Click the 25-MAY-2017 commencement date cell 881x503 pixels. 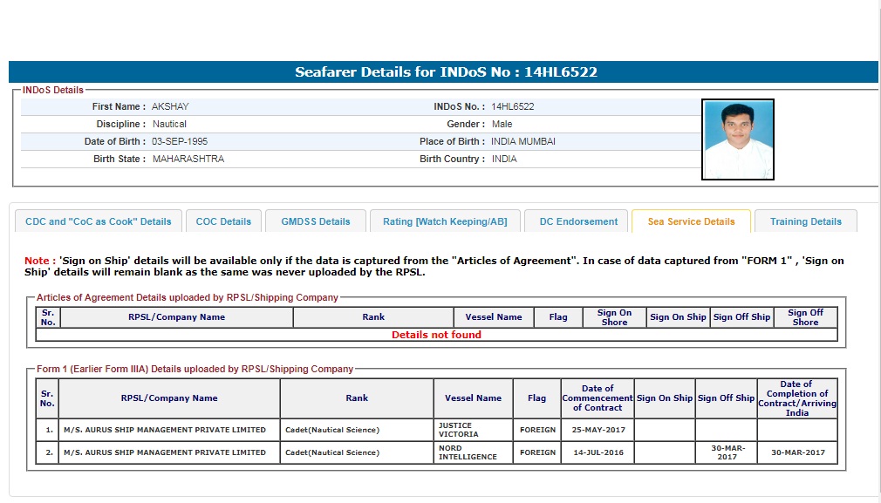click(x=598, y=430)
